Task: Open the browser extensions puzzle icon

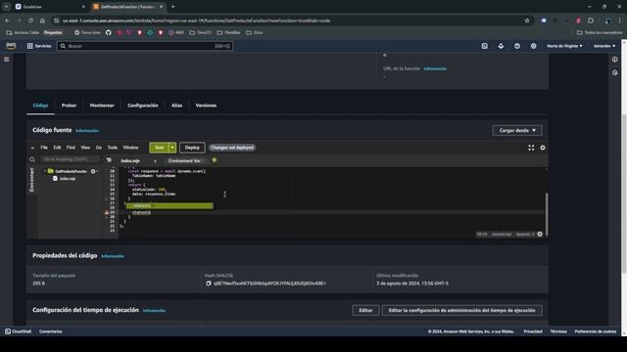Action: pyautogui.click(x=591, y=21)
